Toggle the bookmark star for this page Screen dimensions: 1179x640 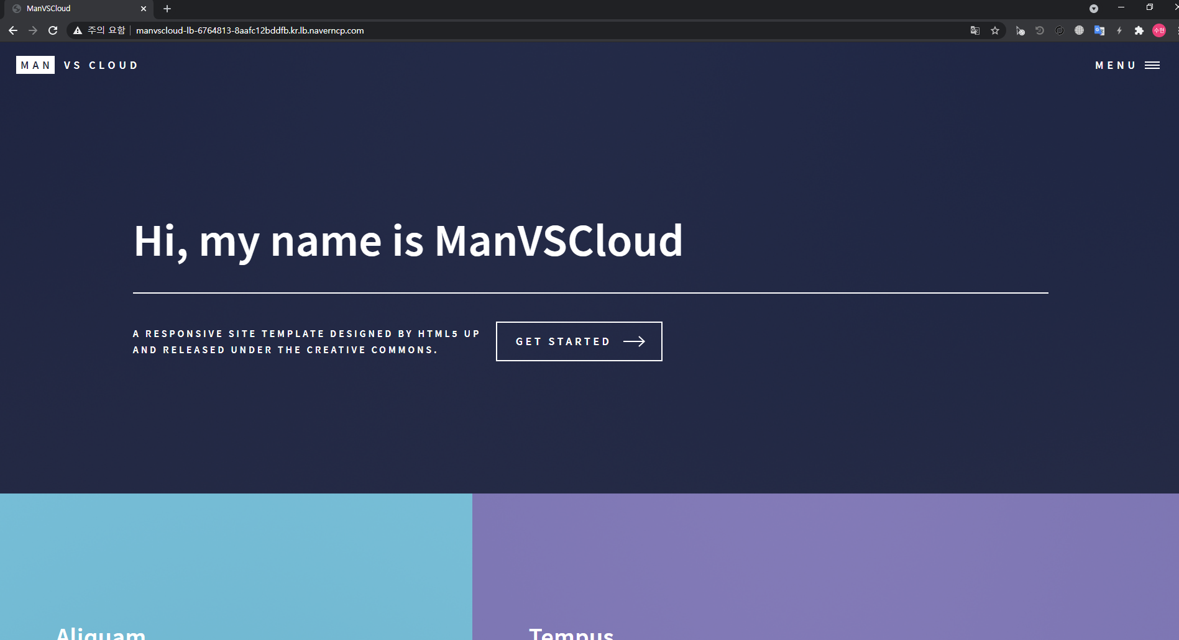pos(995,30)
